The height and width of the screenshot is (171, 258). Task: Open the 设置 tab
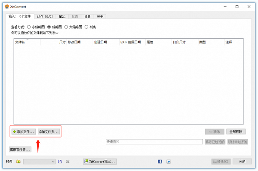click(88, 16)
